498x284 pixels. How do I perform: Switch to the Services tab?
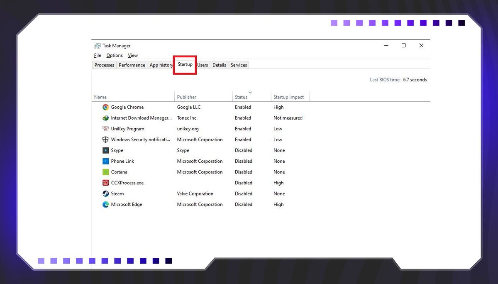239,65
